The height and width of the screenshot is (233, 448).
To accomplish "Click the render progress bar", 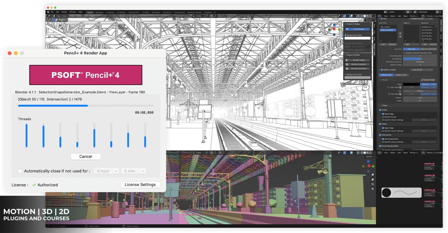I will (86, 105).
